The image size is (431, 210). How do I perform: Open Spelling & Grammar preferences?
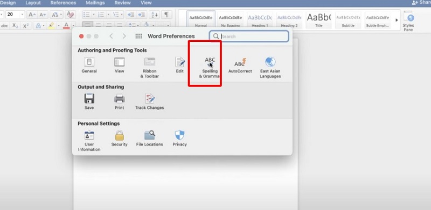pyautogui.click(x=210, y=68)
